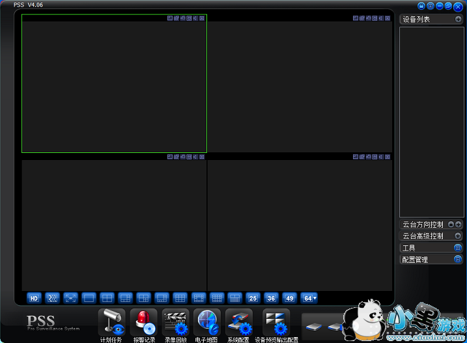Open the 配置管理 config management icon
Screen dimensions: 467x343
tap(458, 259)
